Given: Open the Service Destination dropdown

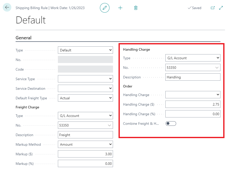Looking at the screenshot, I should pyautogui.click(x=85, y=88).
